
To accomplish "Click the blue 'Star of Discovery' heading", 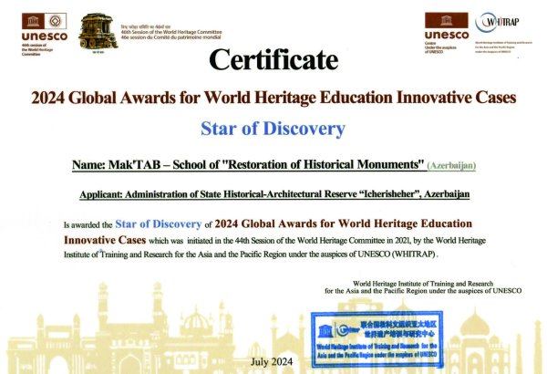I will coord(273,129).
